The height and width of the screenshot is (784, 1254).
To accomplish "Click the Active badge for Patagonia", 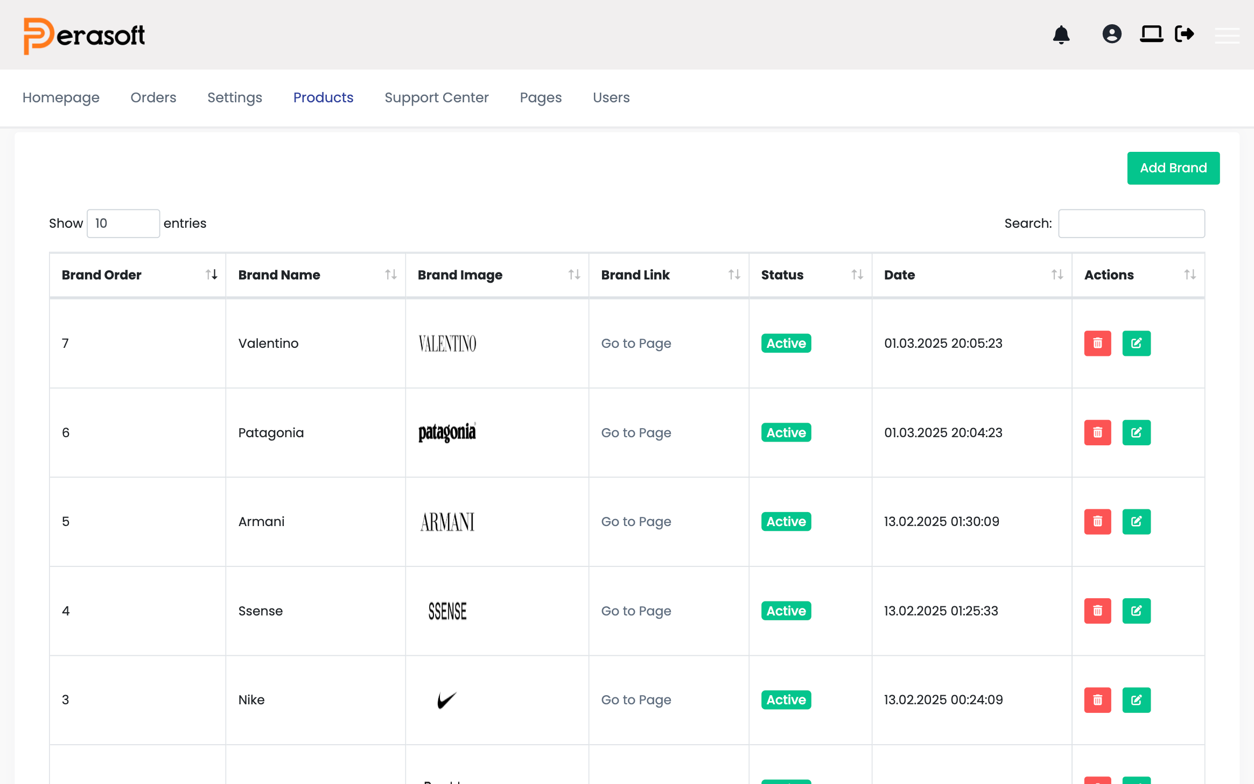I will [786, 432].
